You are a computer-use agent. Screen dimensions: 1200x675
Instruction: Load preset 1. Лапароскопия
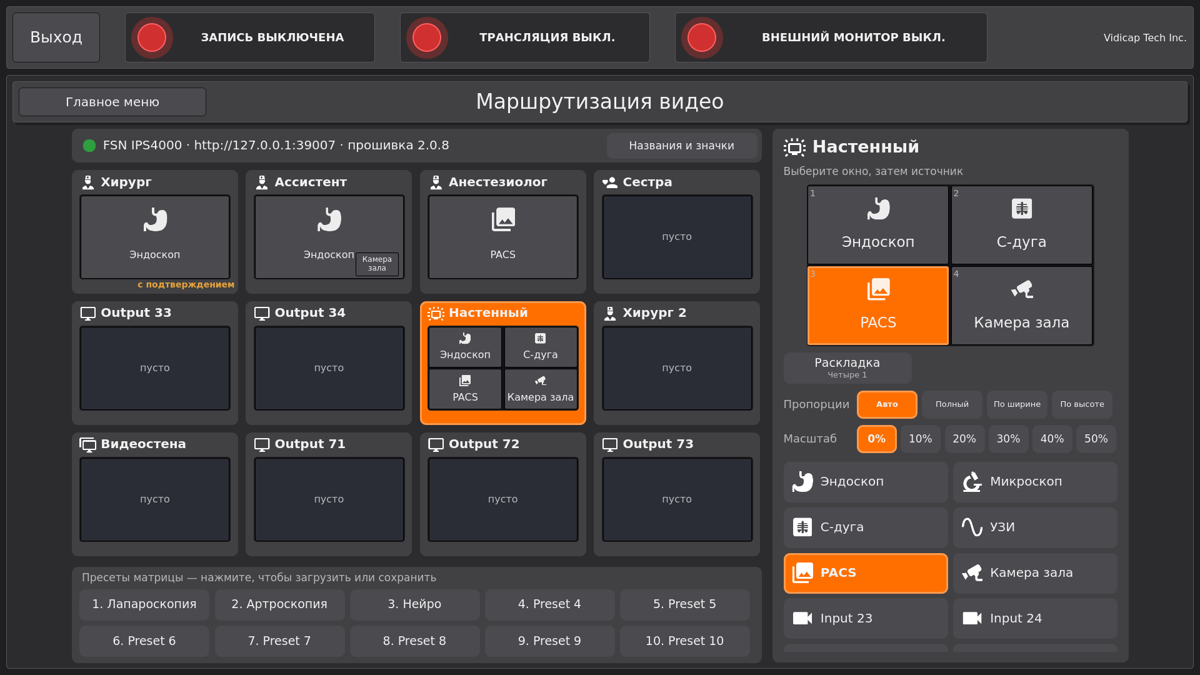(144, 605)
